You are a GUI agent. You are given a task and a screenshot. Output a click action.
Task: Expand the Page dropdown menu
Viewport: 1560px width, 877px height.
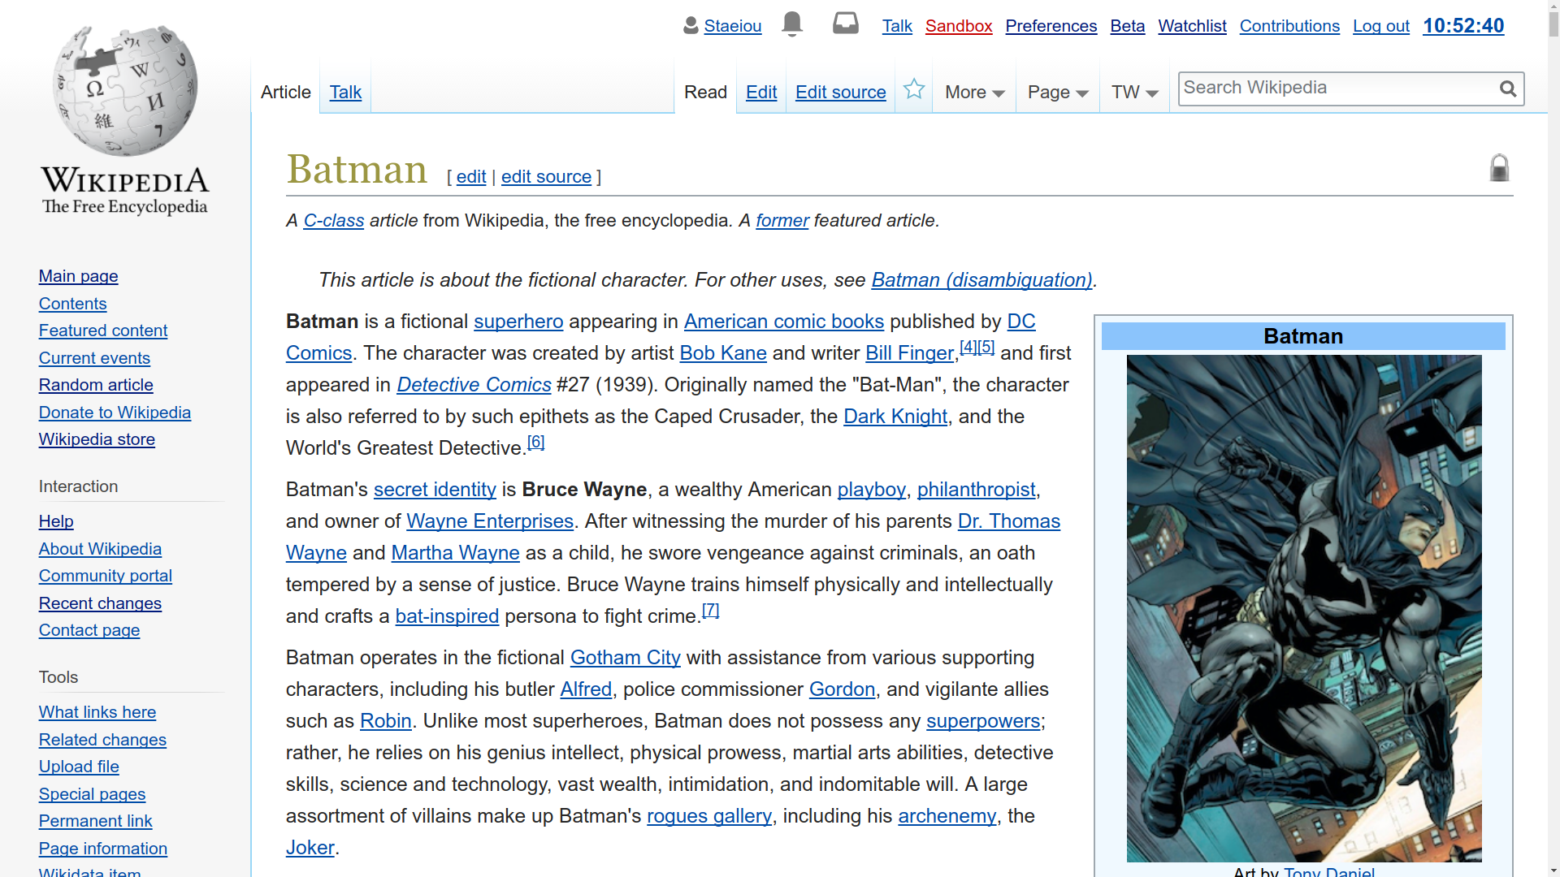click(1058, 93)
